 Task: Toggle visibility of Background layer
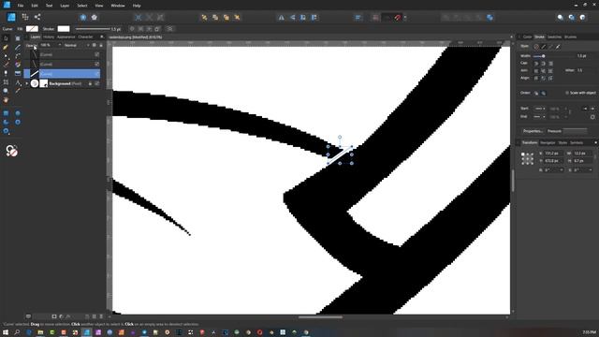coord(97,83)
